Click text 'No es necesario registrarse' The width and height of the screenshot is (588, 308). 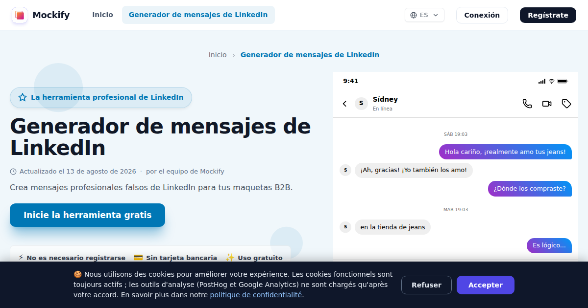(76, 258)
